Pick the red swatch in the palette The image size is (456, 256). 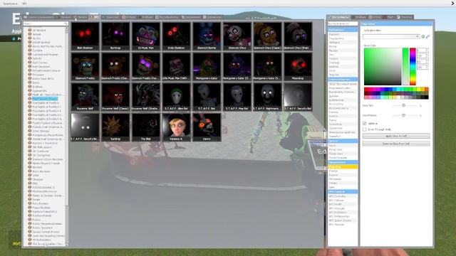tap(366, 90)
